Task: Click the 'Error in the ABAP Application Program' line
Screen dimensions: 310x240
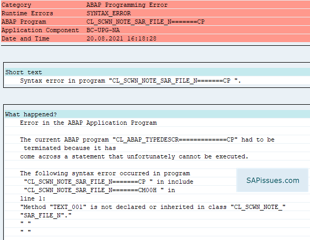Action: tap(89, 123)
